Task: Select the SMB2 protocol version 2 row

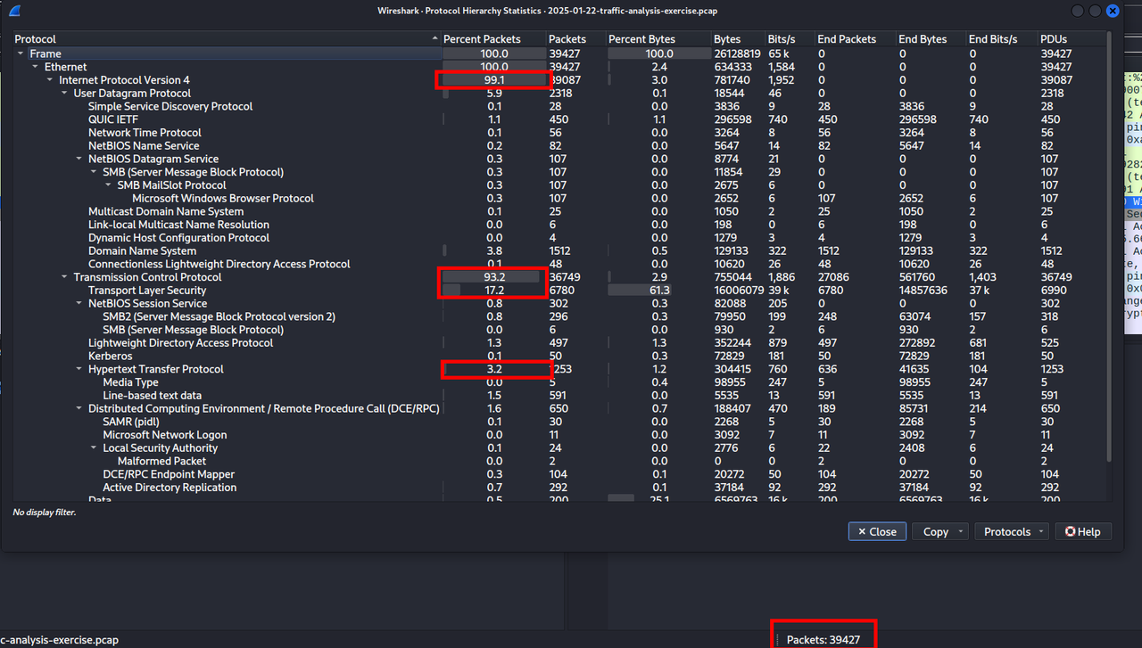Action: click(559, 316)
